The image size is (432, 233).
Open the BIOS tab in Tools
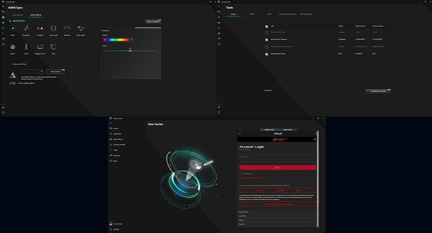point(270,14)
